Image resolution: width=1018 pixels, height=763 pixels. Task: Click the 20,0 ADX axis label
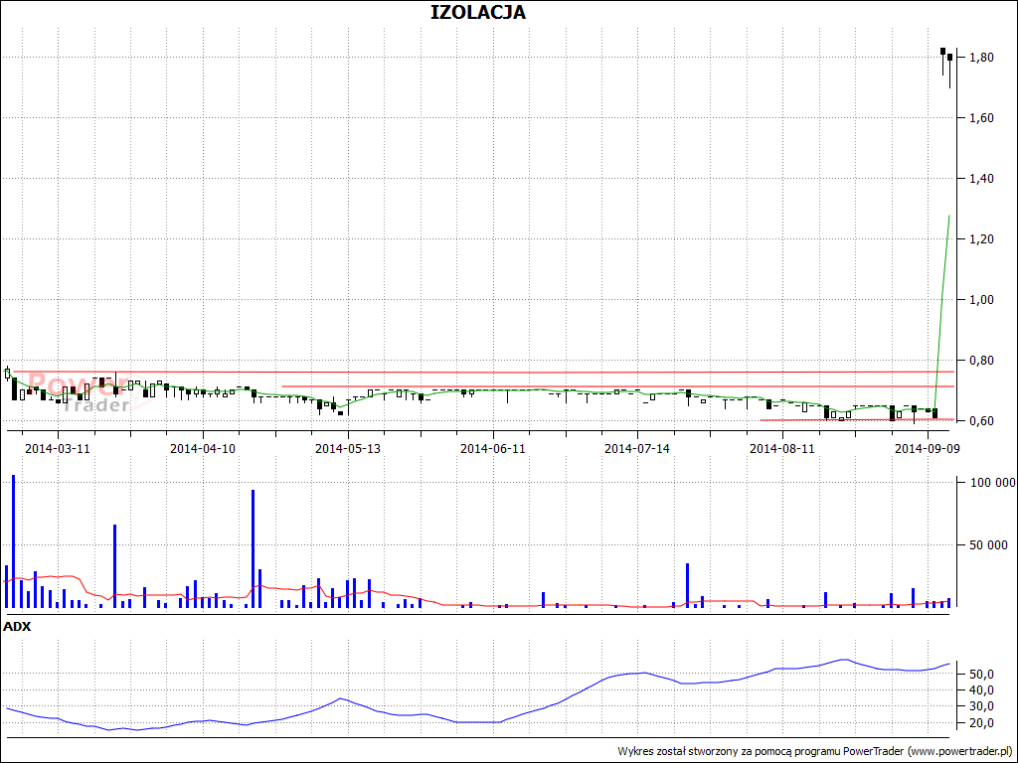coord(981,723)
